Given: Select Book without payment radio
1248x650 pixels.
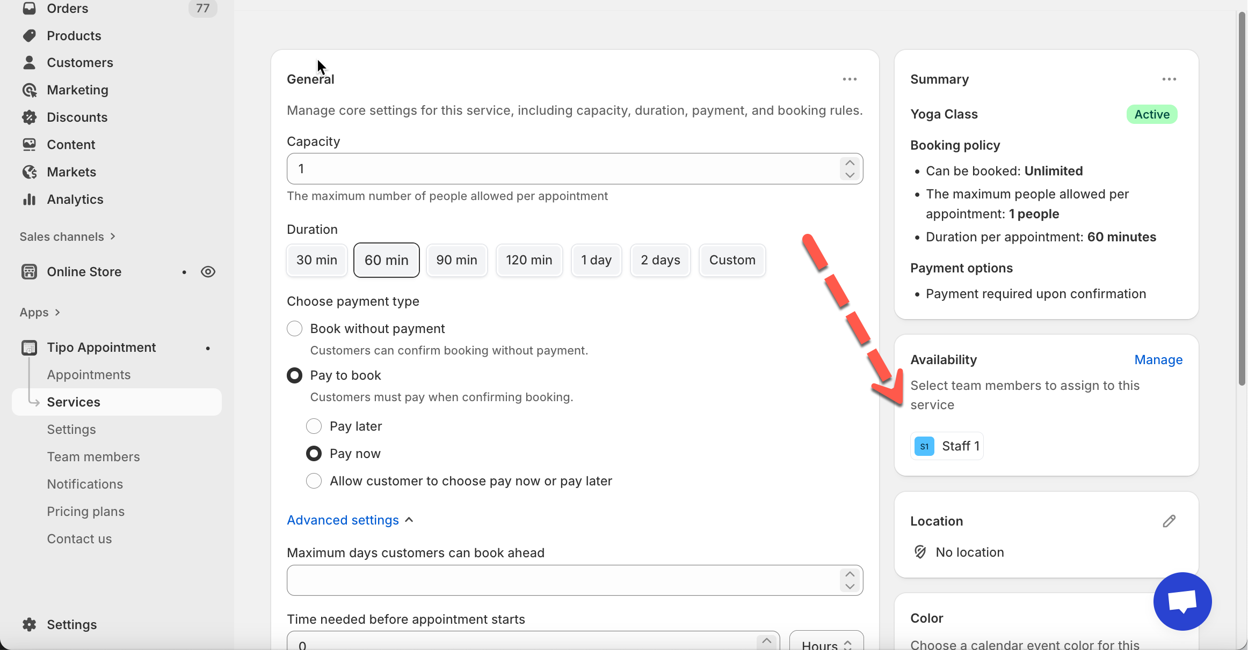Looking at the screenshot, I should pyautogui.click(x=294, y=329).
